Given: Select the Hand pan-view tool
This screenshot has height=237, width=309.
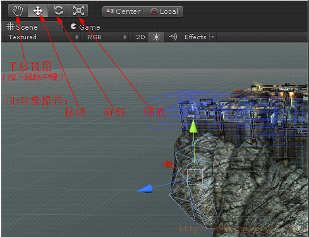Looking at the screenshot, I should [18, 11].
